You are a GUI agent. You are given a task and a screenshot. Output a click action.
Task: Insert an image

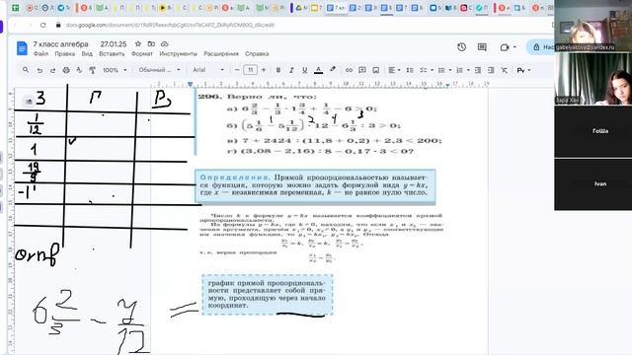375,70
